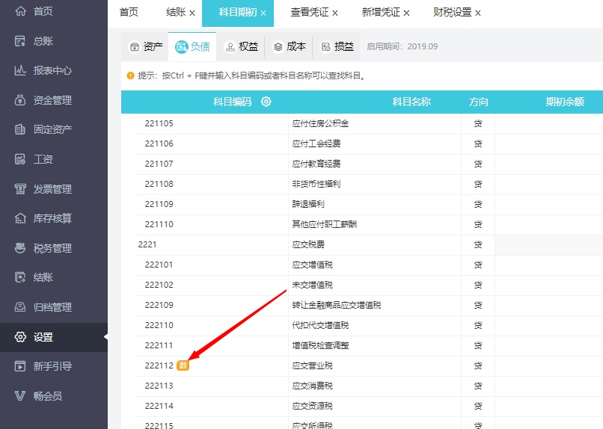Select account code 2221
This screenshot has height=429, width=603.
[147, 244]
